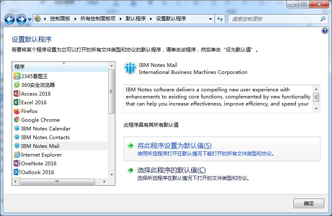The image size is (332, 216).
Task: Expand the arrow before 控制面板 breadcrumb
Action: 45,19
